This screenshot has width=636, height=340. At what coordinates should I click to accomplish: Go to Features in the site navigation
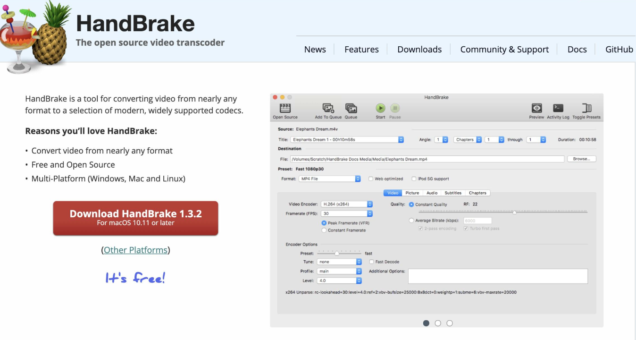tap(361, 50)
